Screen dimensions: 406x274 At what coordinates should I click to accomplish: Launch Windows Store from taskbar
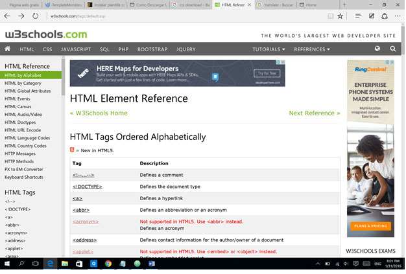pos(79,264)
